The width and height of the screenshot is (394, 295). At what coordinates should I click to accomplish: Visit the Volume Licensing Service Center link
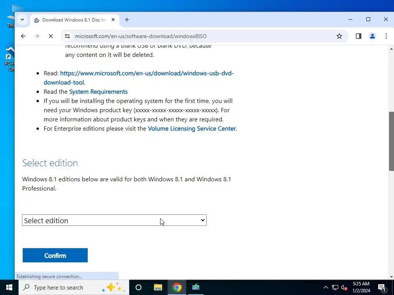192,129
